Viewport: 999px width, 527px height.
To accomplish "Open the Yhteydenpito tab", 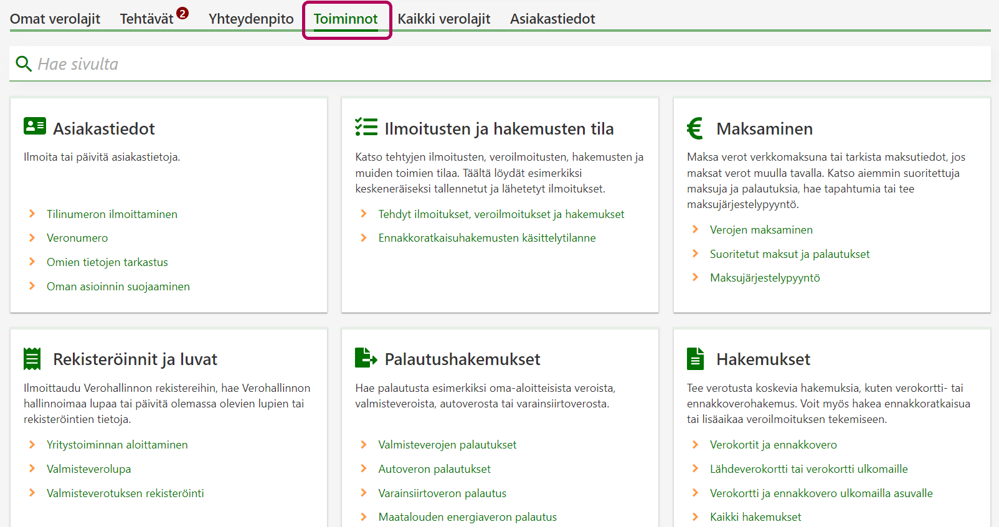I will point(251,19).
